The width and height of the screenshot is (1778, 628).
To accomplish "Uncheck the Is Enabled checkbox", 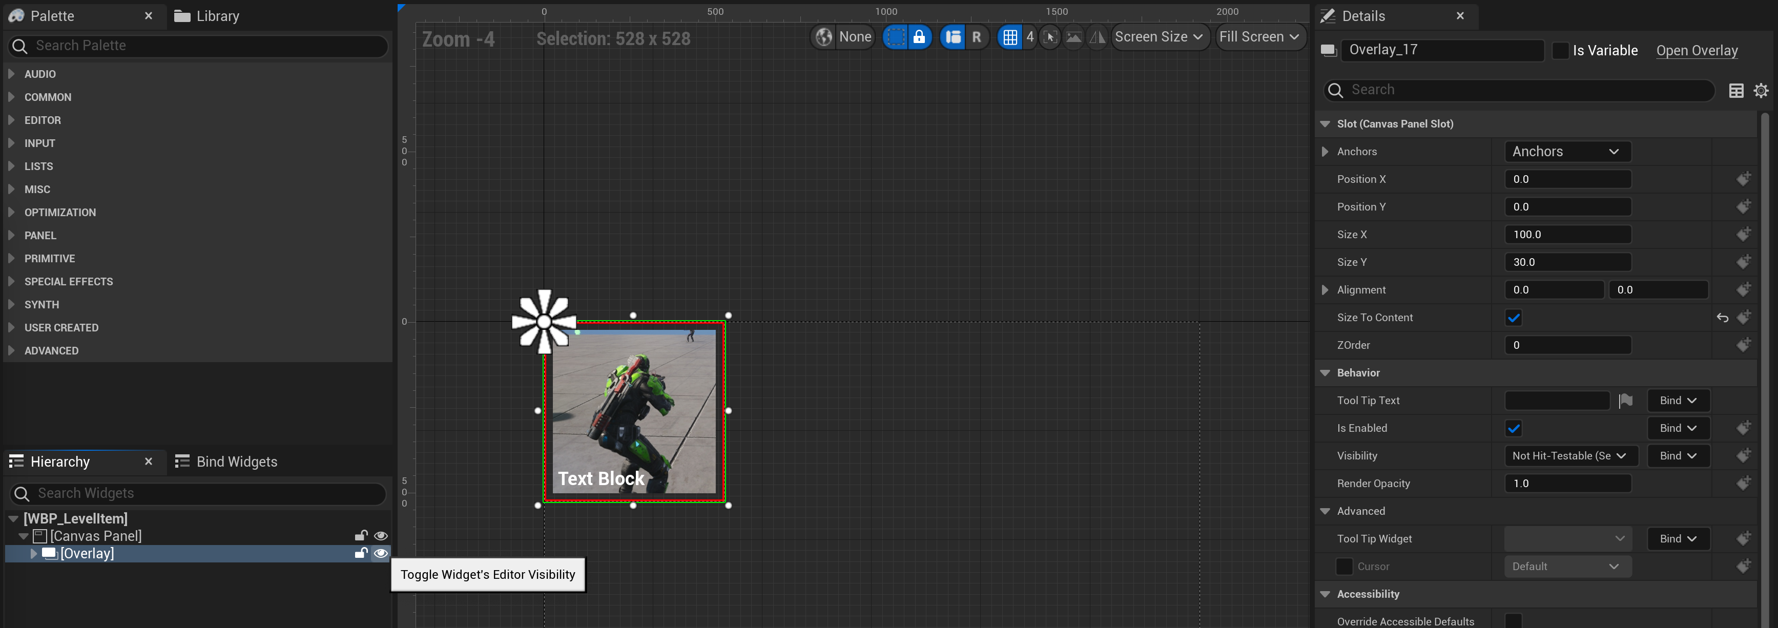I will pos(1514,428).
